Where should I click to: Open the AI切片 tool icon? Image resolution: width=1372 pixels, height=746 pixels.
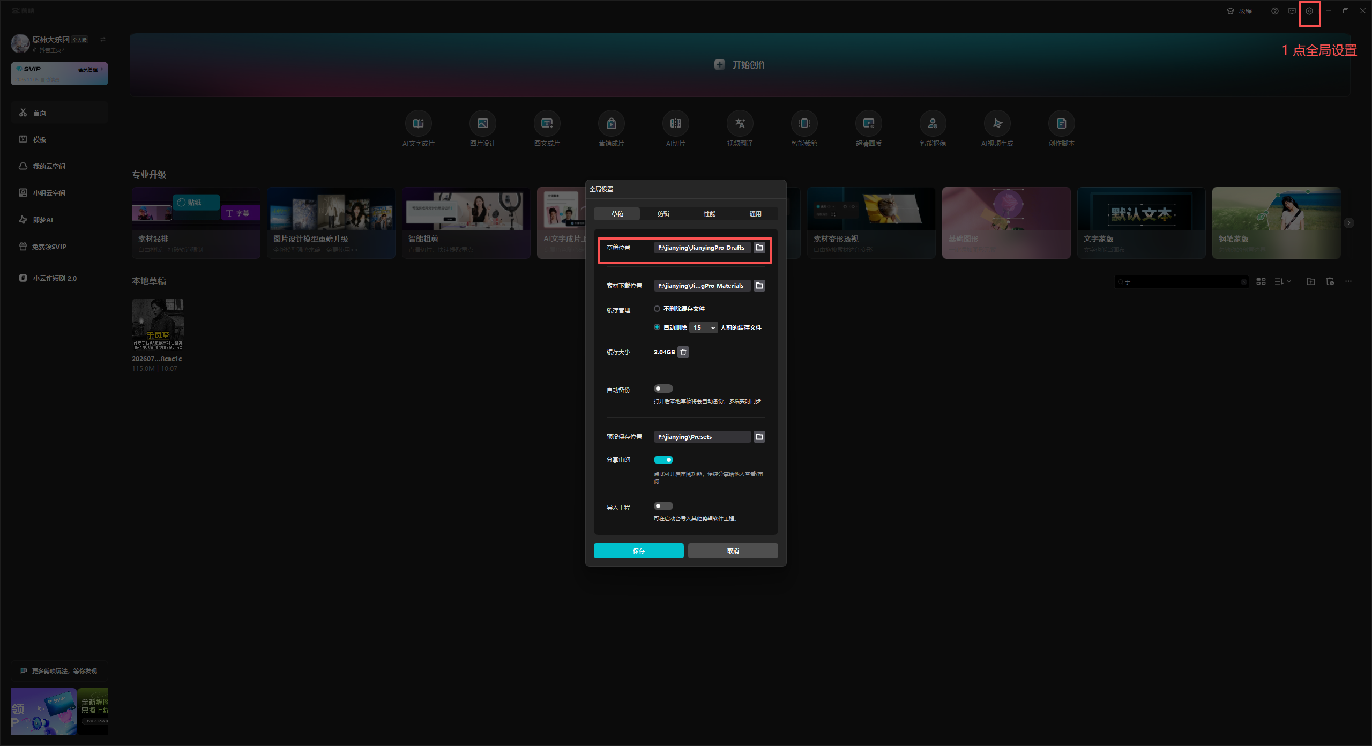(676, 124)
